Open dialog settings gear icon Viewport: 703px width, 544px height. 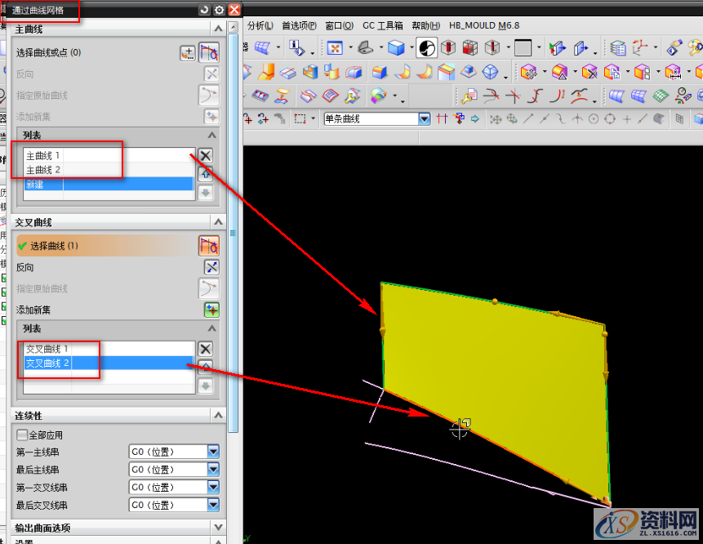219,10
